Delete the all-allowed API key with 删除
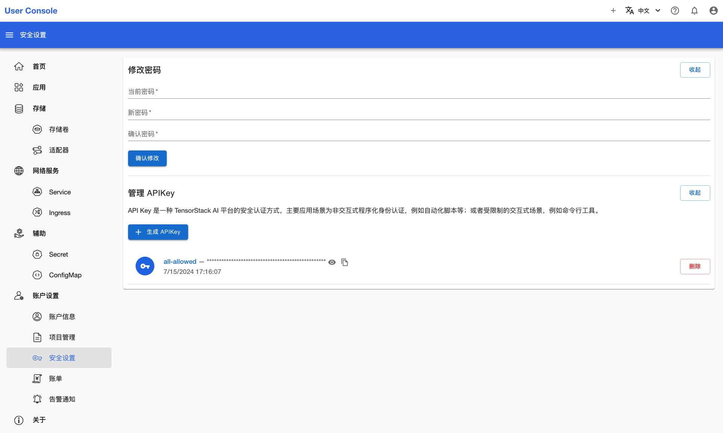This screenshot has width=723, height=433. (x=695, y=266)
